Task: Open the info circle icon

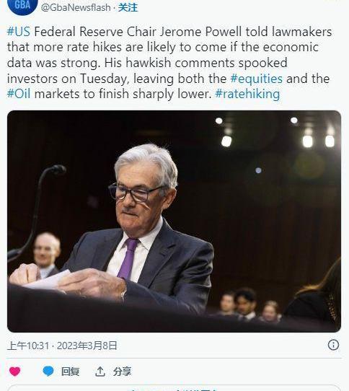Action: 333,345
